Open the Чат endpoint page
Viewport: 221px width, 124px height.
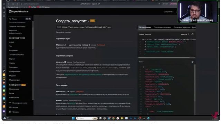[x=11, y=46]
